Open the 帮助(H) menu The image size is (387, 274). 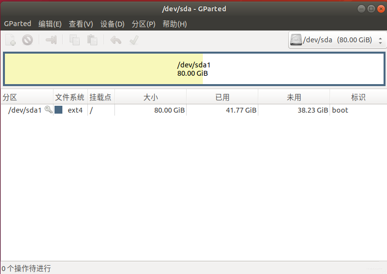[x=174, y=24]
